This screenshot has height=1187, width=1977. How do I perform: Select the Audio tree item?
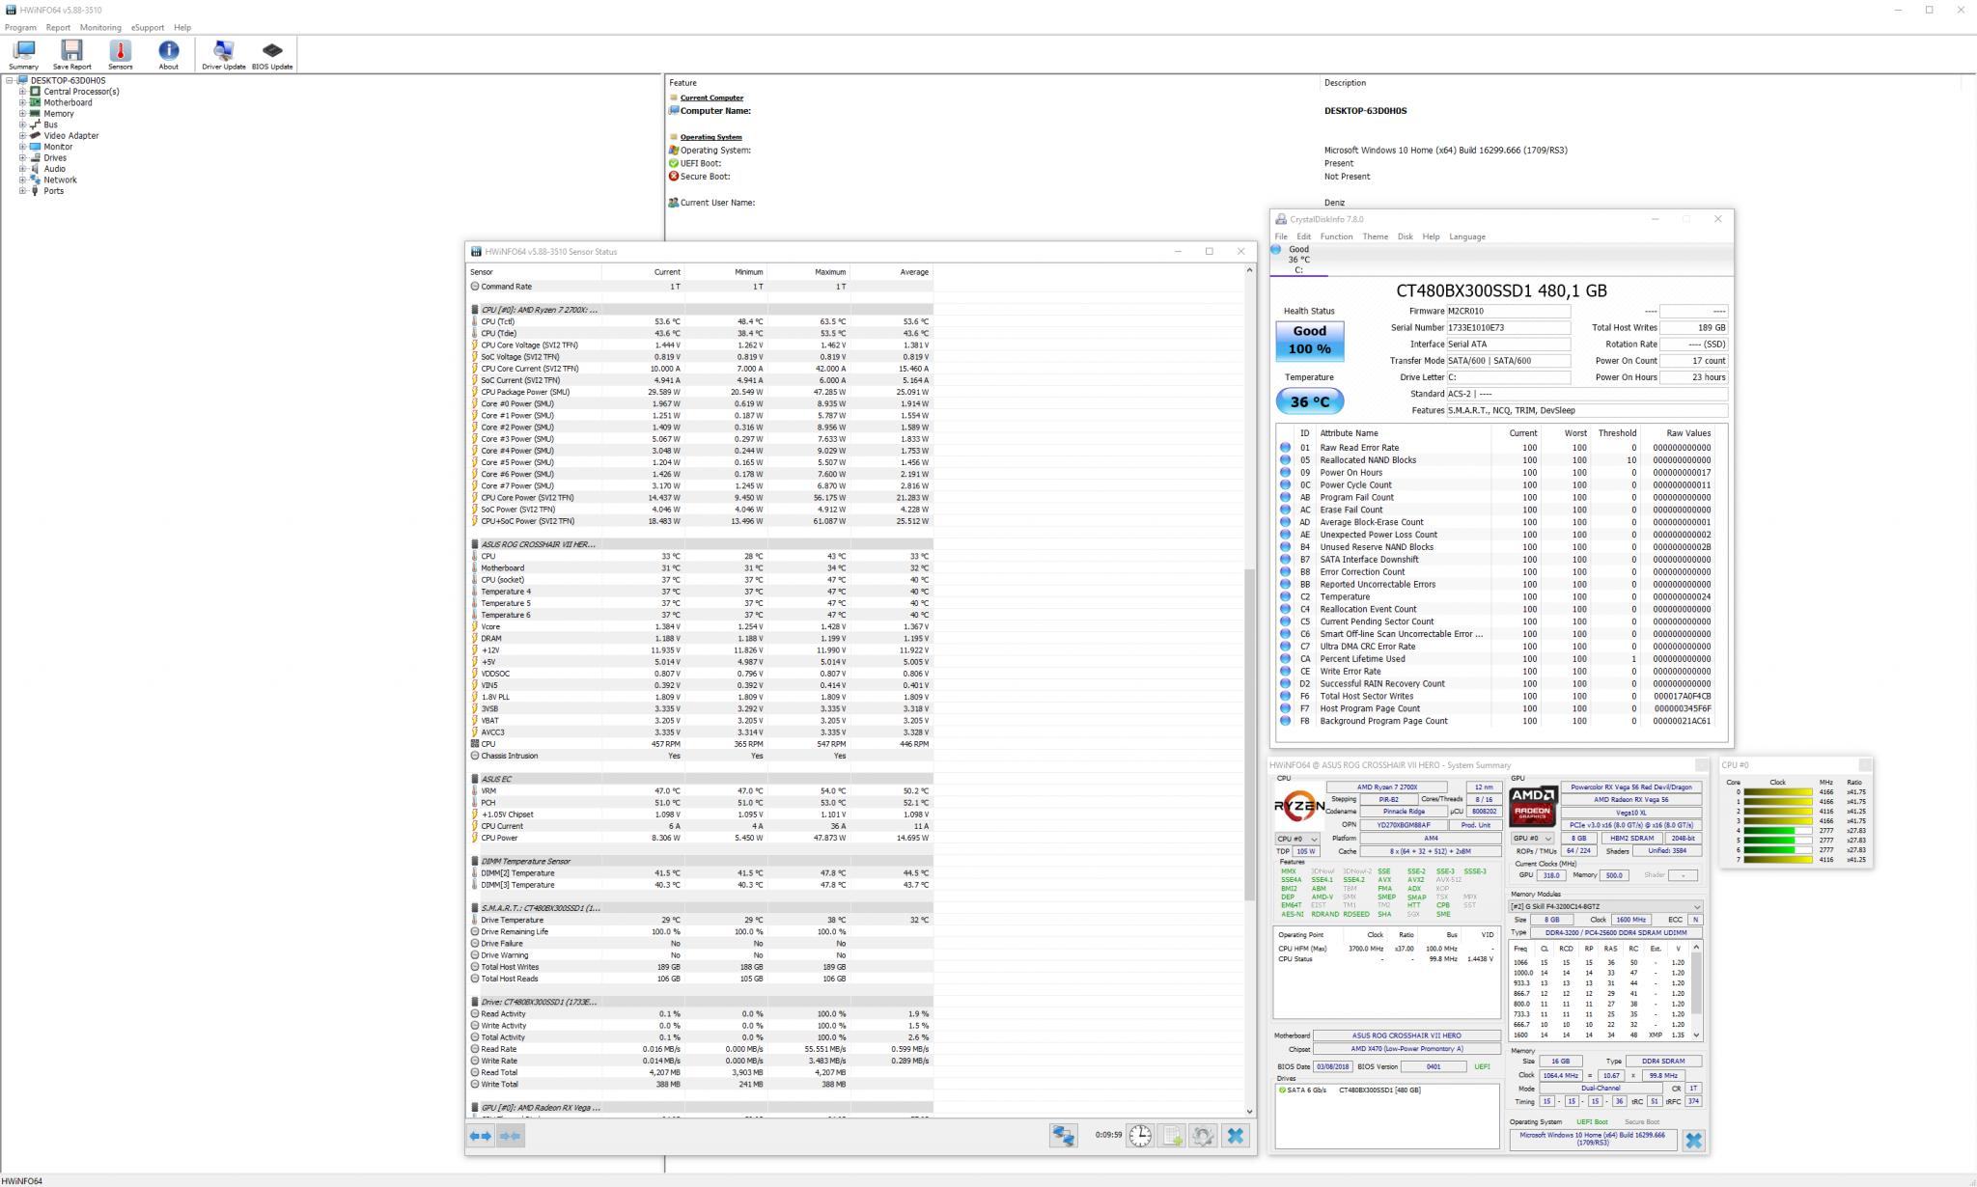point(54,169)
